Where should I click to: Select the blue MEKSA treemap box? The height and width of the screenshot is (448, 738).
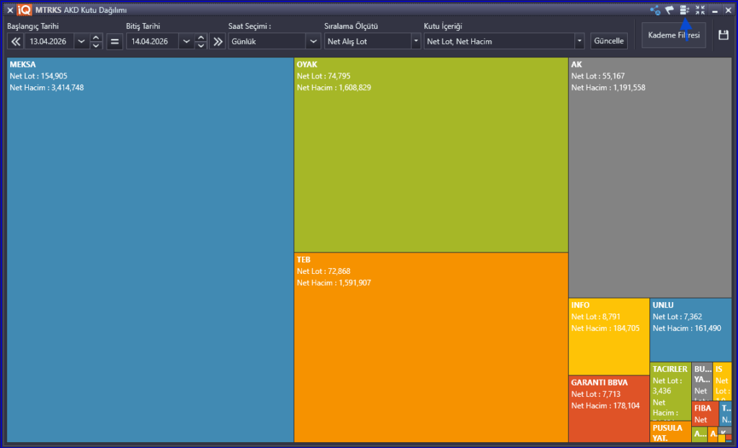(x=150, y=252)
